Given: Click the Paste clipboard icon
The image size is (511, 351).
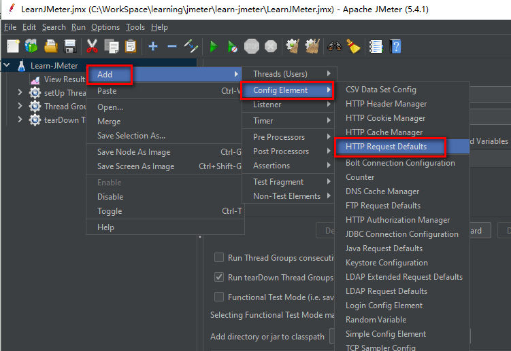Looking at the screenshot, I should coord(131,46).
